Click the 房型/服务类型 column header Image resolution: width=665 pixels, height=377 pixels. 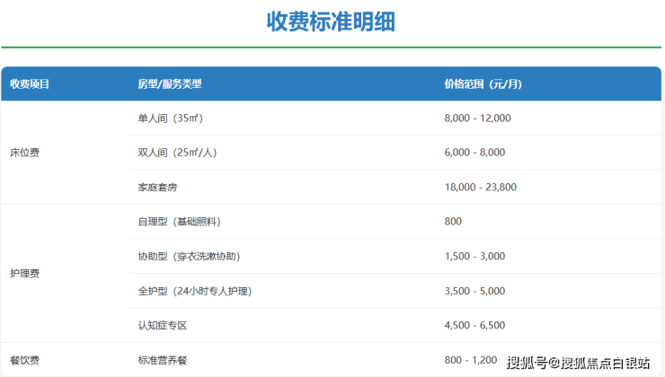click(x=170, y=83)
